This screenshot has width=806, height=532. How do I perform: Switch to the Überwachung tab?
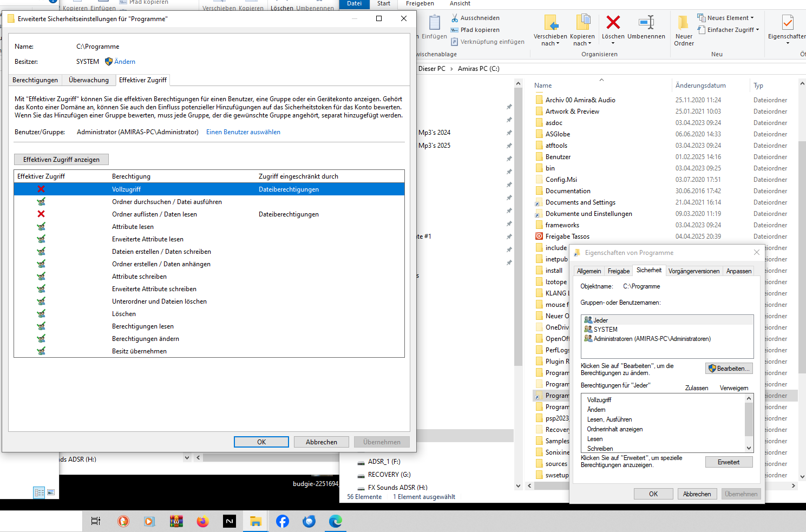89,80
